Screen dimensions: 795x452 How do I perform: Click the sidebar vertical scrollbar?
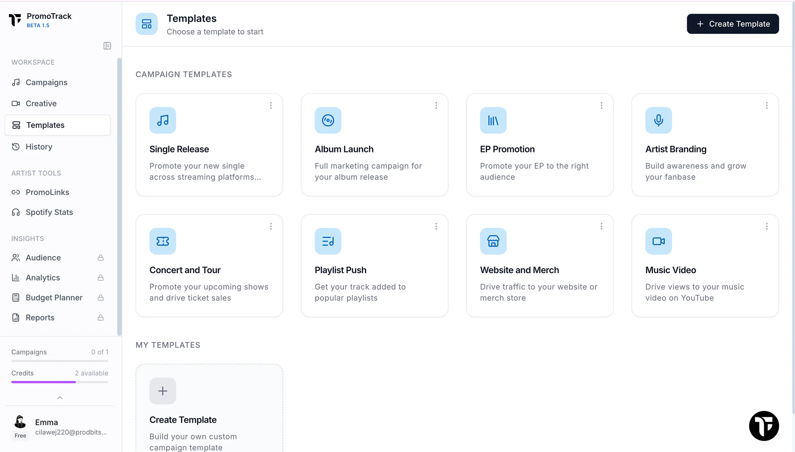pos(119,197)
